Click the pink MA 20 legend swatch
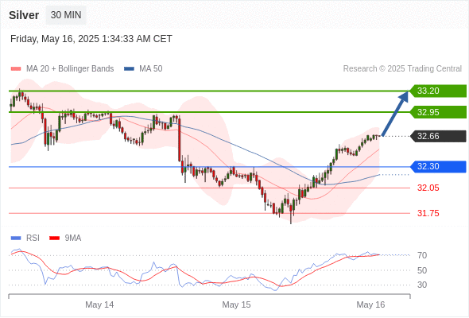This screenshot has height=318, width=469. [x=16, y=69]
